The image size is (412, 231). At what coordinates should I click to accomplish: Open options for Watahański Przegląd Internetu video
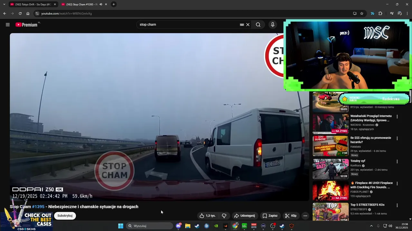click(x=397, y=117)
